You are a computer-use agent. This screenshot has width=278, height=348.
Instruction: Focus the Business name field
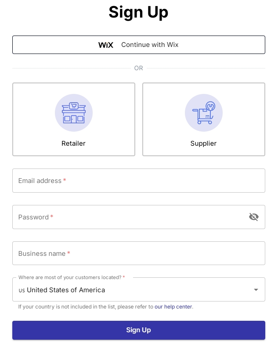pos(138,253)
